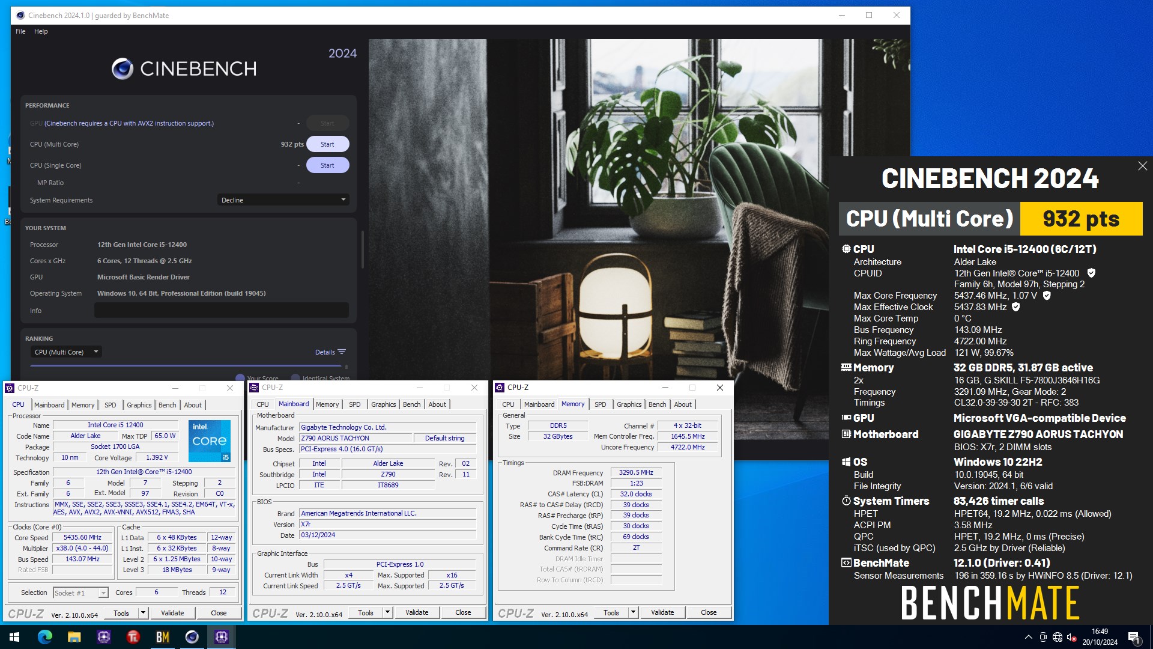
Task: Click the empty Info input field
Action: tap(222, 310)
